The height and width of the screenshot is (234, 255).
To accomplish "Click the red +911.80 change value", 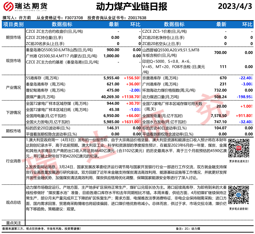I will tap(244, 115).
